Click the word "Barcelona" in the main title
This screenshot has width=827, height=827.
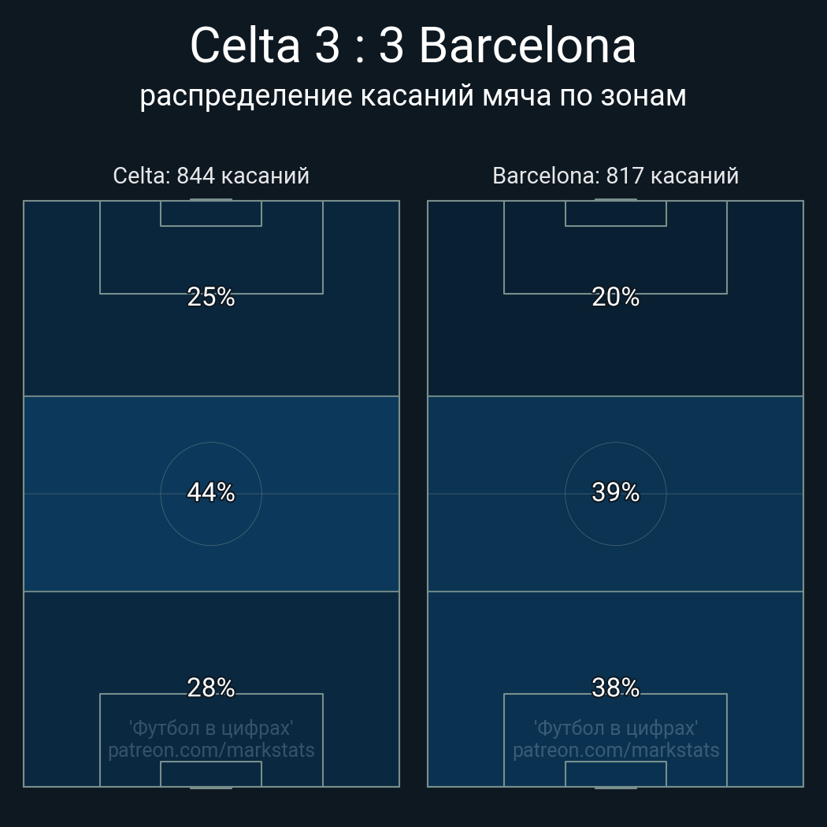click(527, 46)
